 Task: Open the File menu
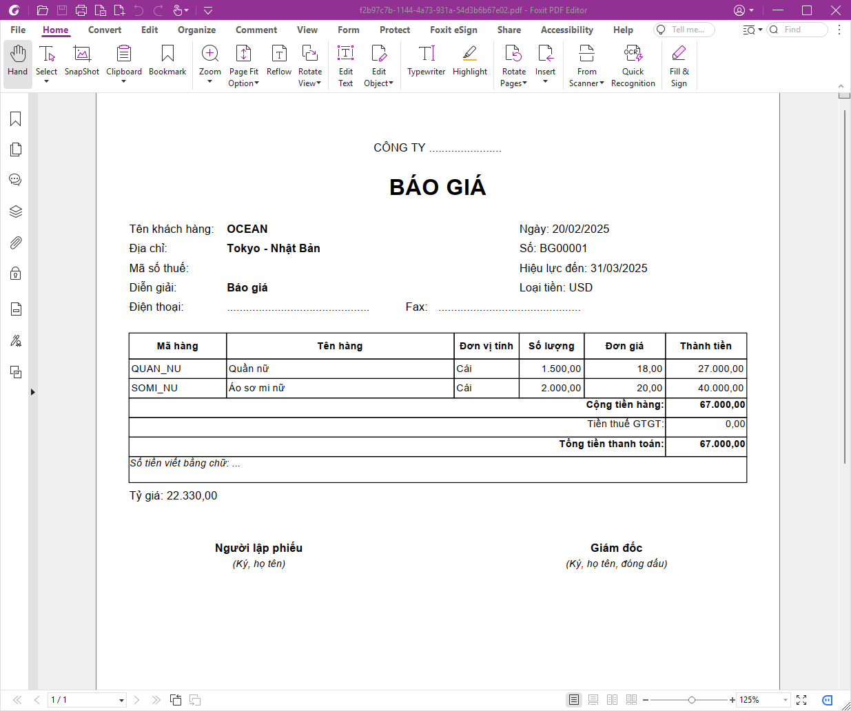(19, 30)
